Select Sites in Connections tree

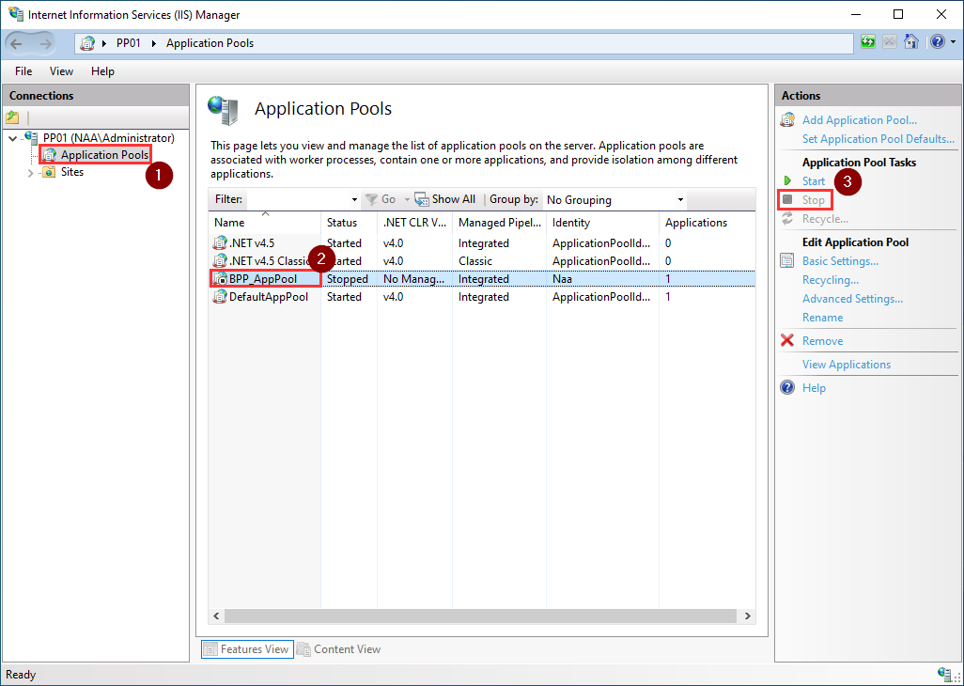coord(72,172)
